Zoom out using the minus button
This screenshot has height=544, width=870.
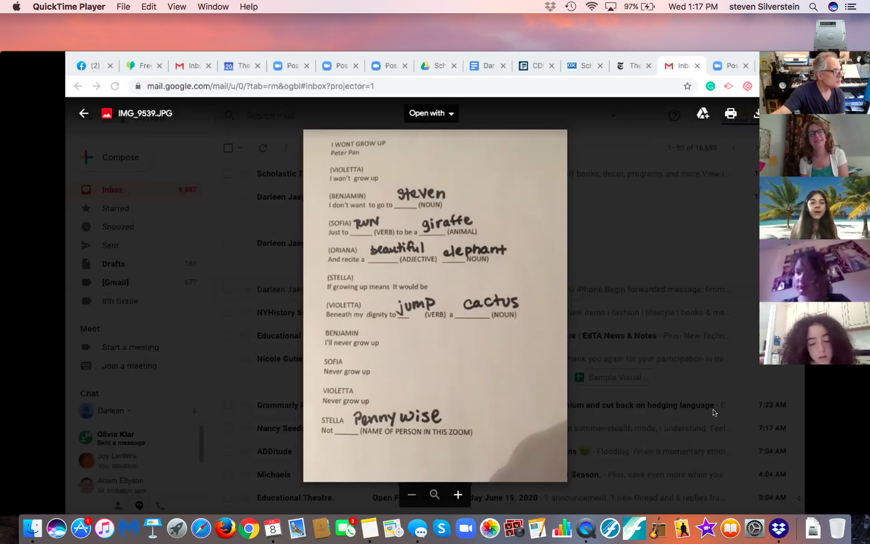(411, 494)
